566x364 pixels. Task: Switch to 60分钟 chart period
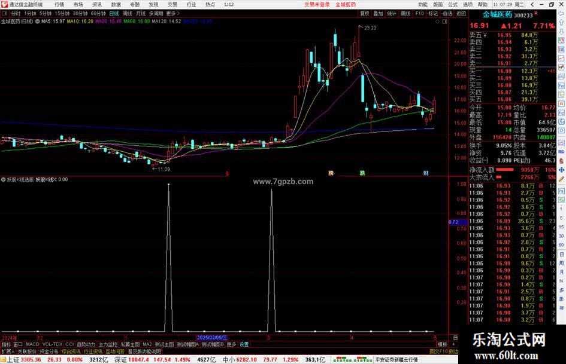pos(98,14)
